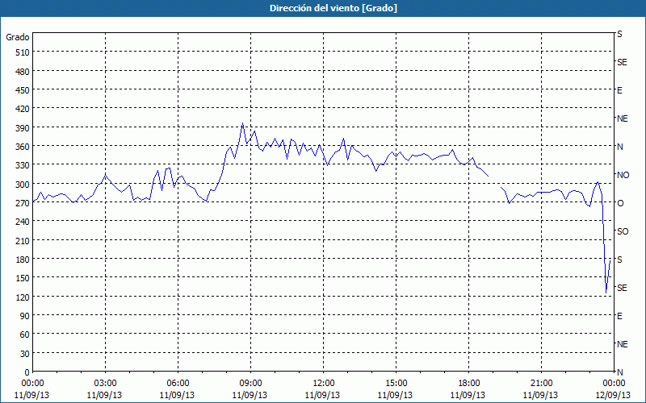Select the 09:00 time axis label
This screenshot has width=646, height=403.
(250, 384)
